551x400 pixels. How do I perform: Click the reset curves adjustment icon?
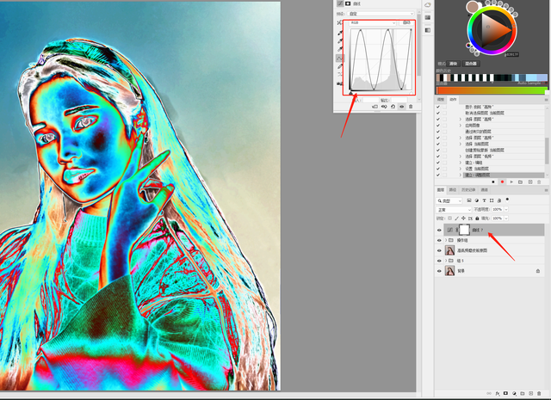tap(392, 107)
